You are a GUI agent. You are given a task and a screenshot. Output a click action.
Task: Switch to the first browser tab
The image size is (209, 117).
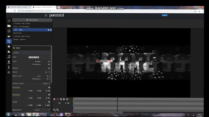(19, 7)
